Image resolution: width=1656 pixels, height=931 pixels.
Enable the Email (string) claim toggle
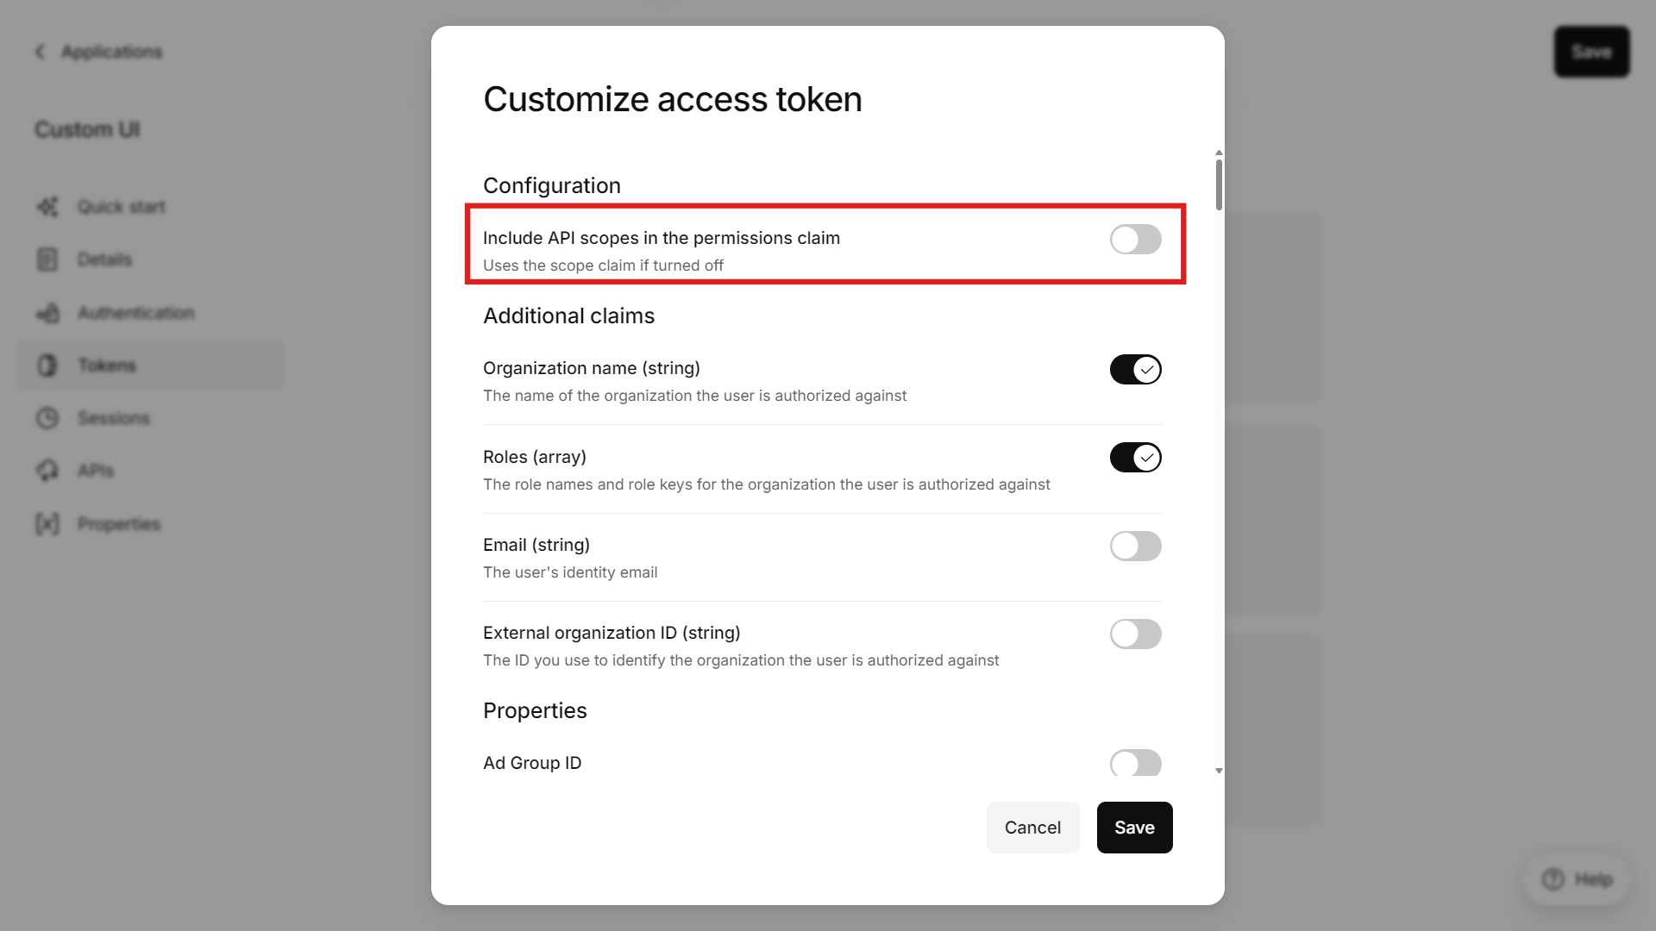tap(1135, 547)
